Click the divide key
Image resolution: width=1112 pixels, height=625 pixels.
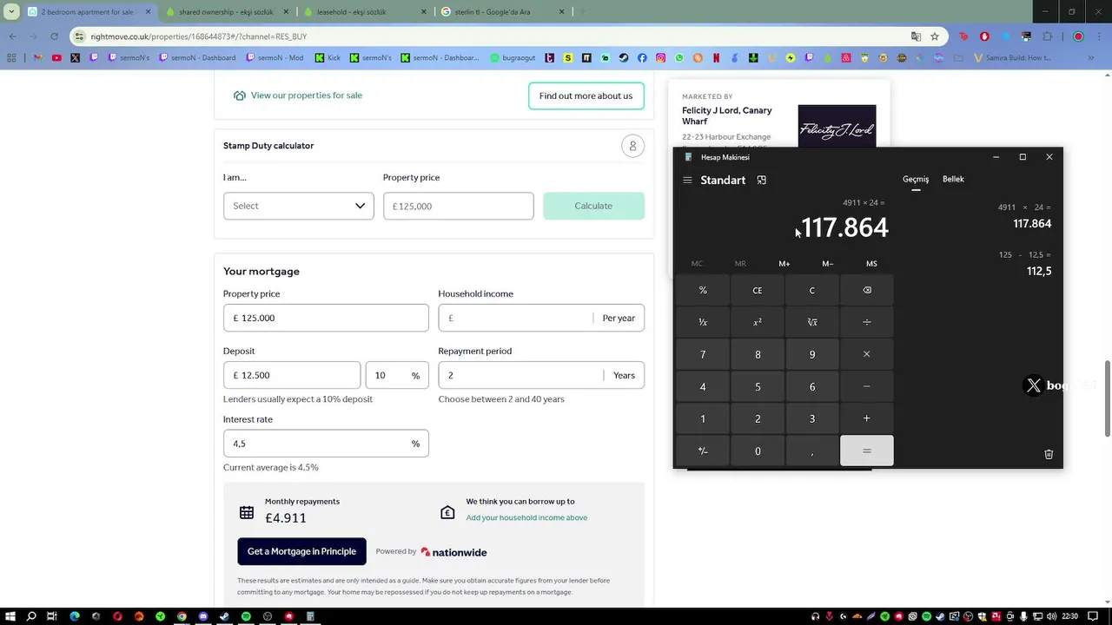point(867,322)
